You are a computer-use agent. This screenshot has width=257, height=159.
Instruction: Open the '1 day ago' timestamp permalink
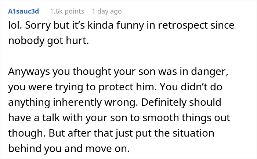107,11
